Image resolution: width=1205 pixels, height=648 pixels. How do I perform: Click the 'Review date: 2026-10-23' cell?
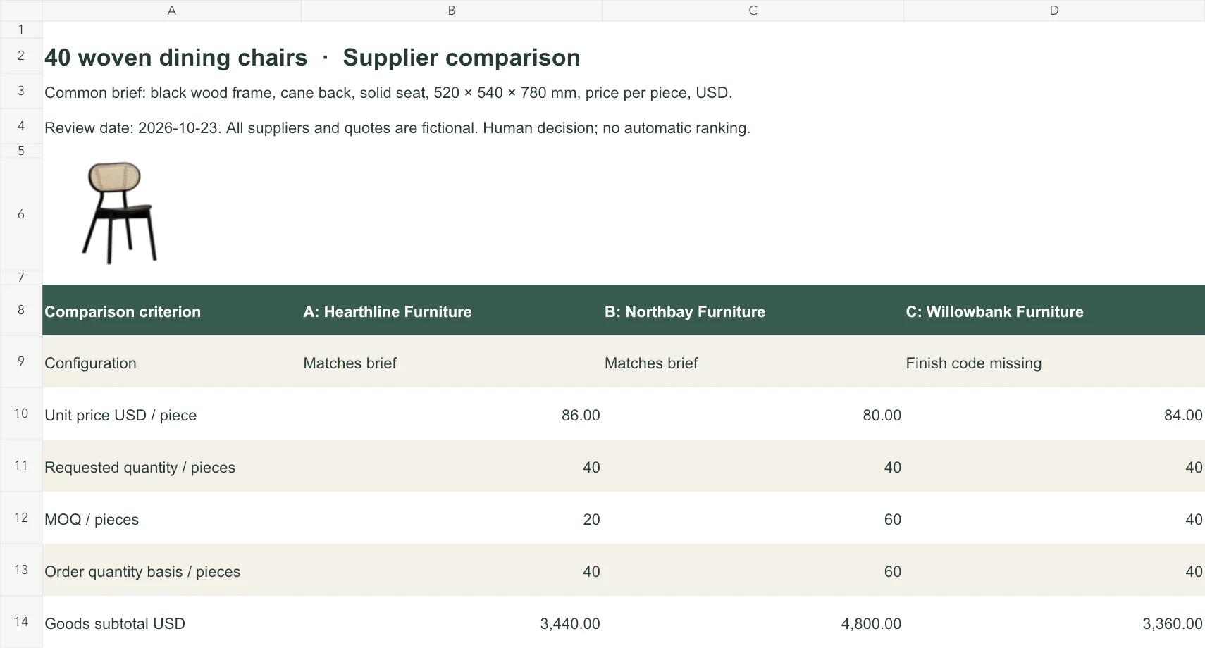click(397, 128)
